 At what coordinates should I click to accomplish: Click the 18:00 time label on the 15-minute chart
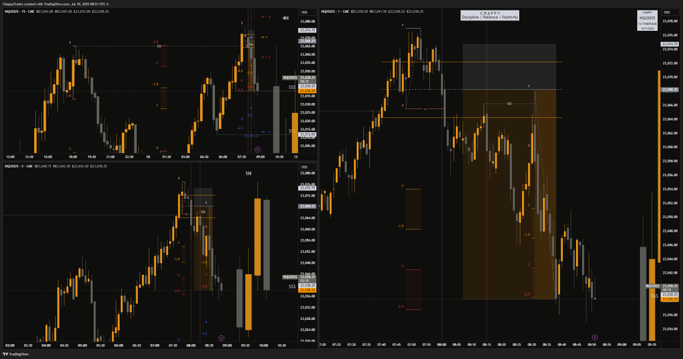point(73,156)
